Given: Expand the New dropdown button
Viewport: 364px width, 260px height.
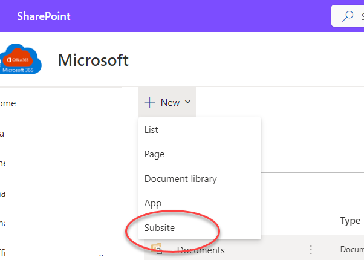Looking at the screenshot, I should click(167, 102).
